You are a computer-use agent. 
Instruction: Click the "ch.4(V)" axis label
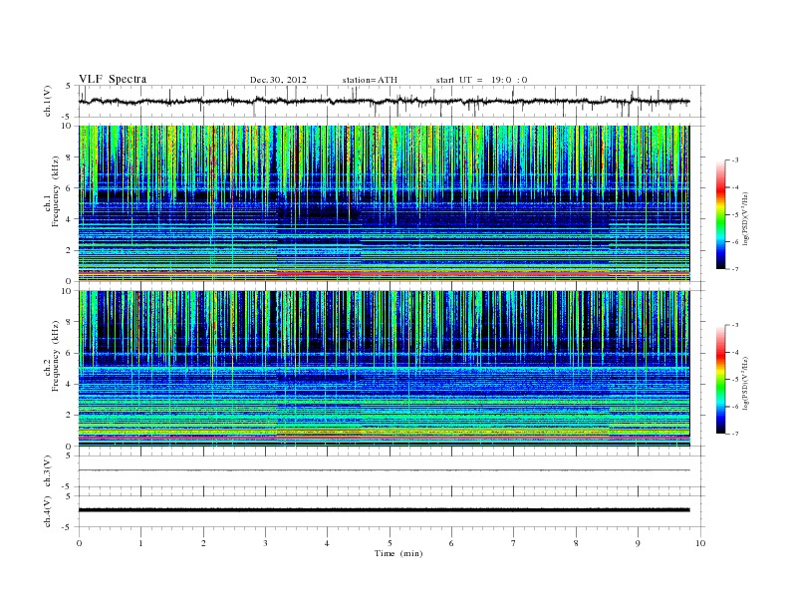pos(48,511)
